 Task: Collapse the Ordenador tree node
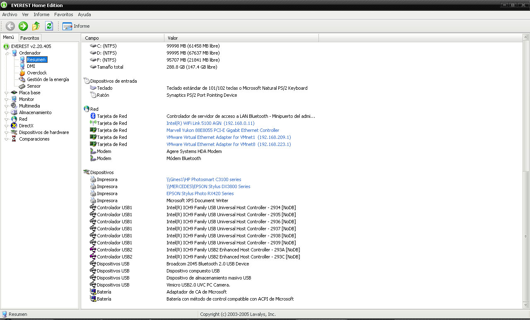(7, 53)
